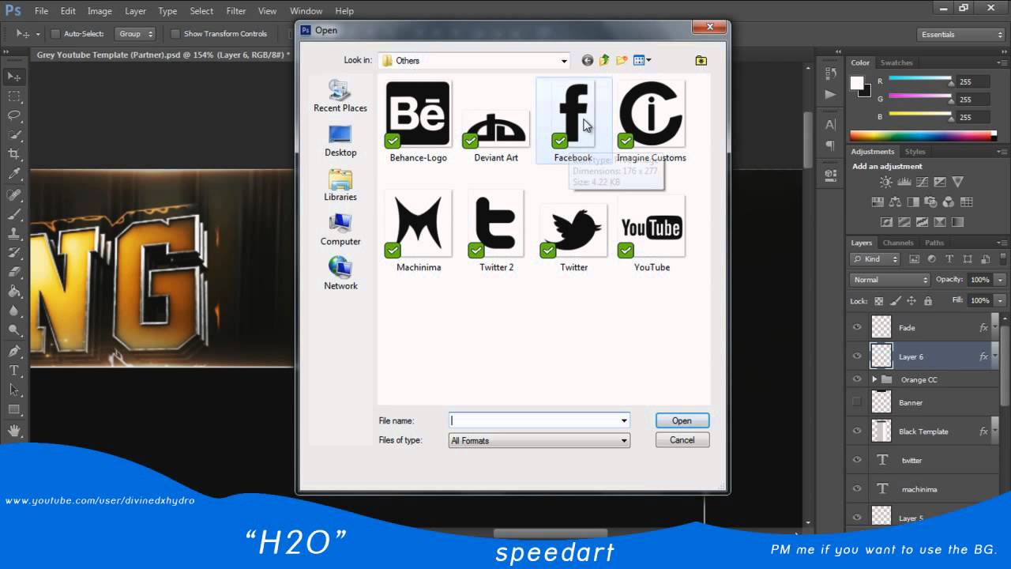The height and width of the screenshot is (569, 1011).
Task: Open the Desktop location in places bar
Action: pos(340,141)
